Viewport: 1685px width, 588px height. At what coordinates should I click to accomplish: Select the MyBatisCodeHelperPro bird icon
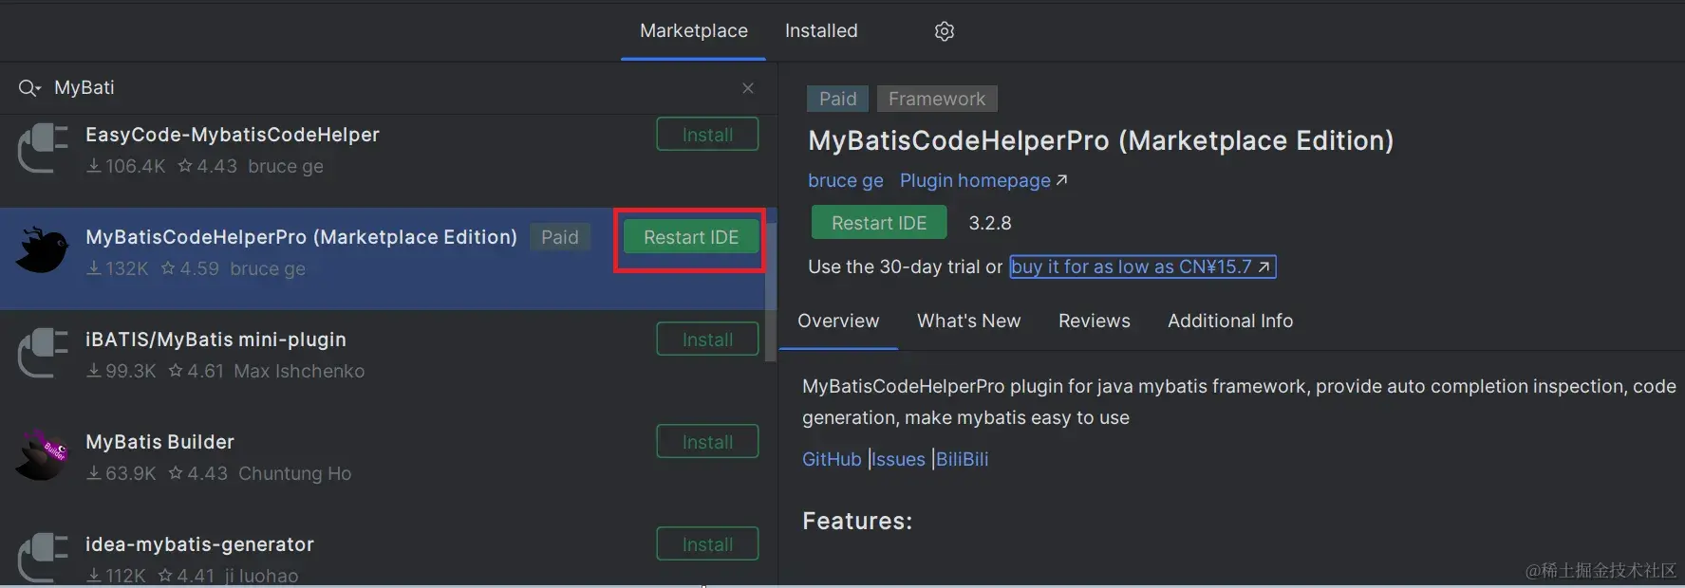[43, 251]
